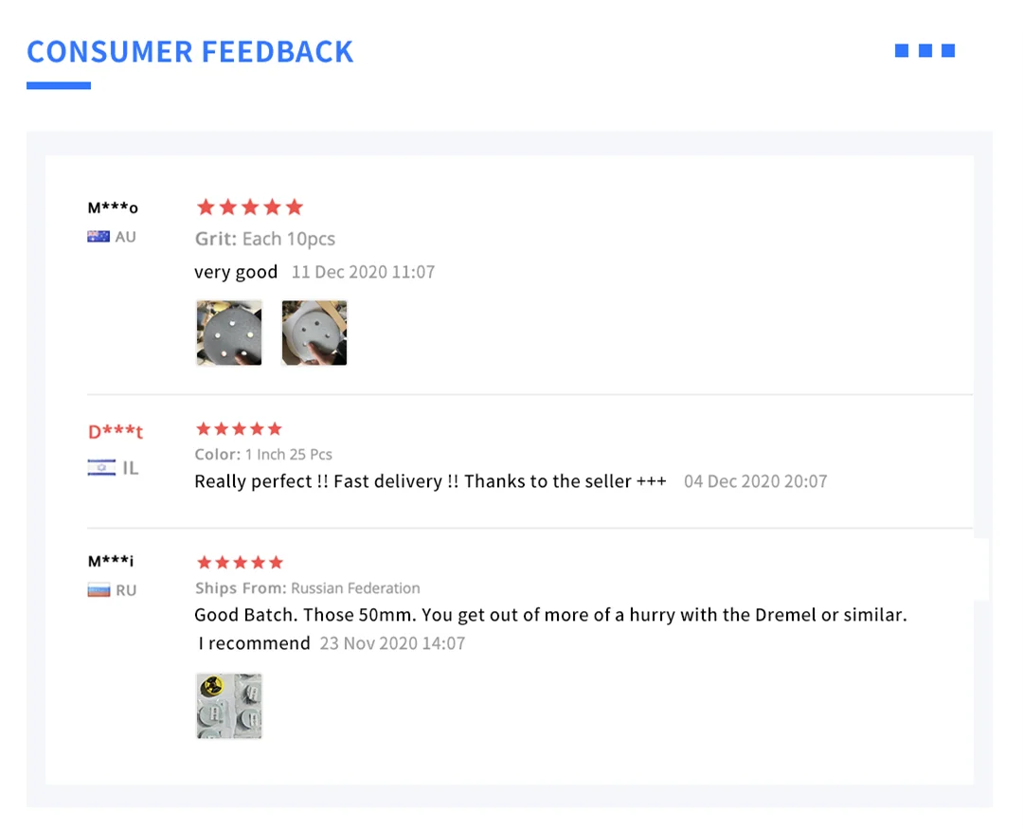The height and width of the screenshot is (829, 1023).
Task: Click the '23 Nov 2020 14:07' timestamp
Action: (x=392, y=643)
